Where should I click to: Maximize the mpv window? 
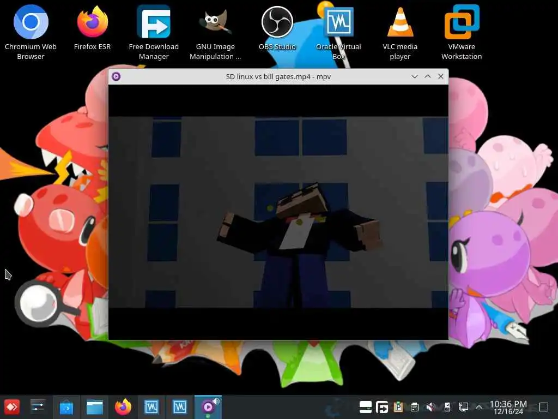(427, 76)
